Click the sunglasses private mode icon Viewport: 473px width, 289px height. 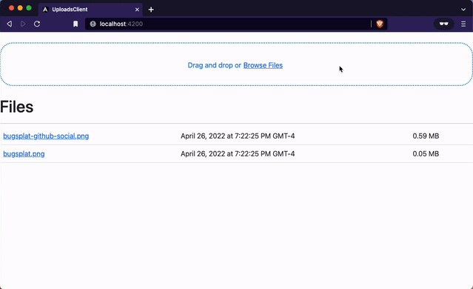(x=443, y=24)
